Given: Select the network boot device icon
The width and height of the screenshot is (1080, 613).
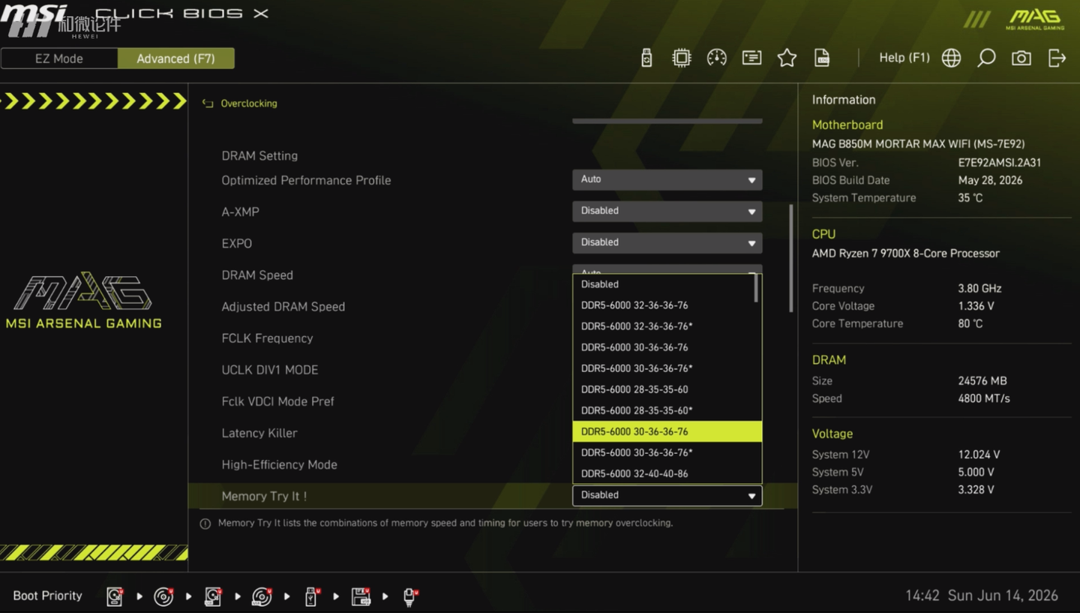Looking at the screenshot, I should [x=409, y=596].
